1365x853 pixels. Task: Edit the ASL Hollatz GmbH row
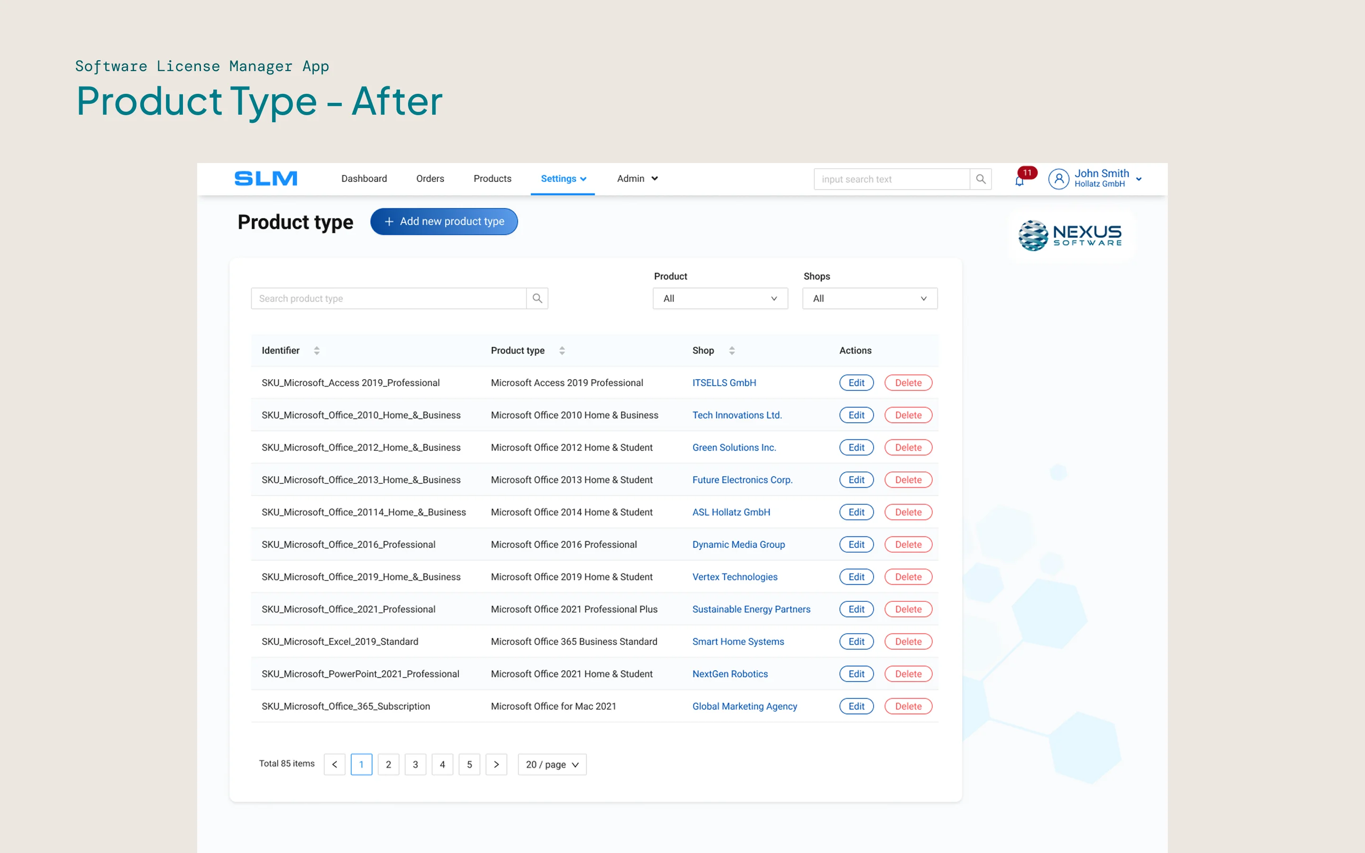[856, 512]
